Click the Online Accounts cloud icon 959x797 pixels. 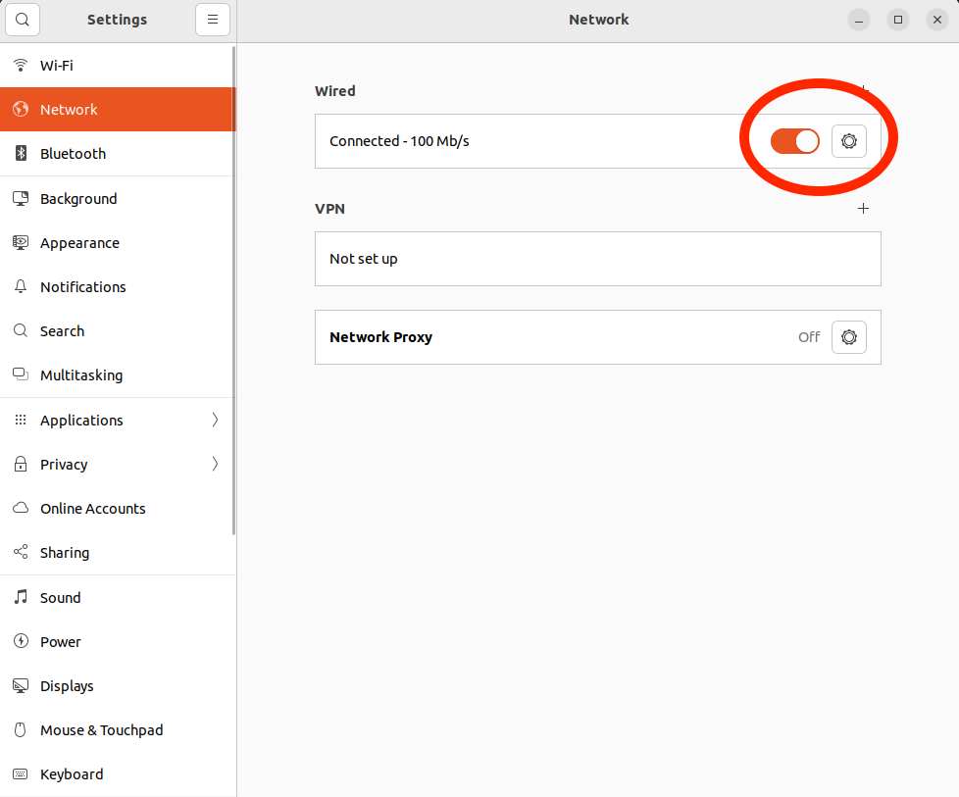21,508
